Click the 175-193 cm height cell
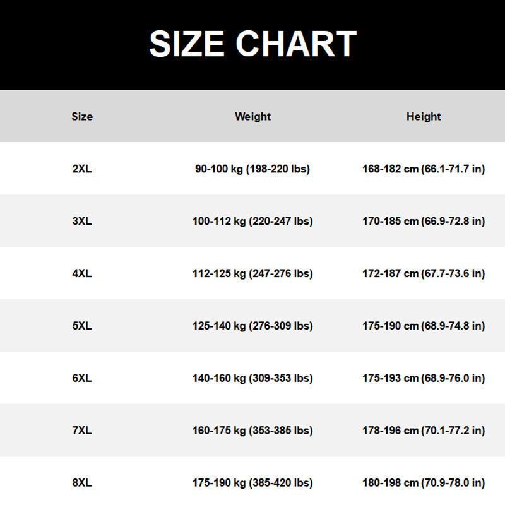Viewport: 505px width, 505px height. (x=424, y=378)
